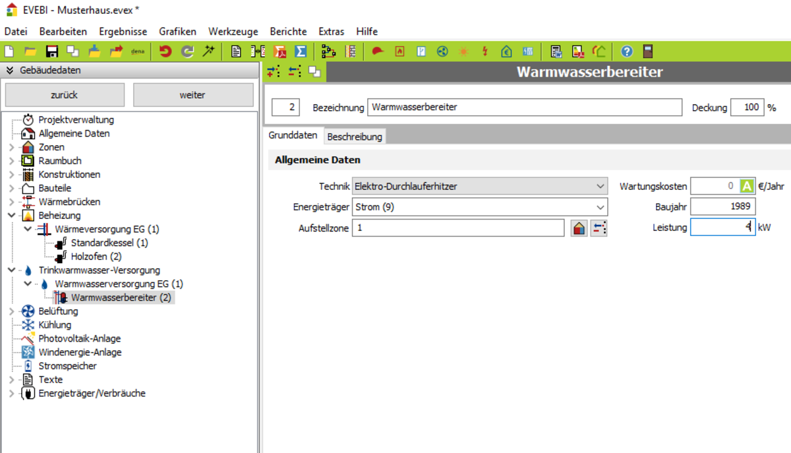Click the red undo arrow icon
The height and width of the screenshot is (453, 791).
[165, 51]
